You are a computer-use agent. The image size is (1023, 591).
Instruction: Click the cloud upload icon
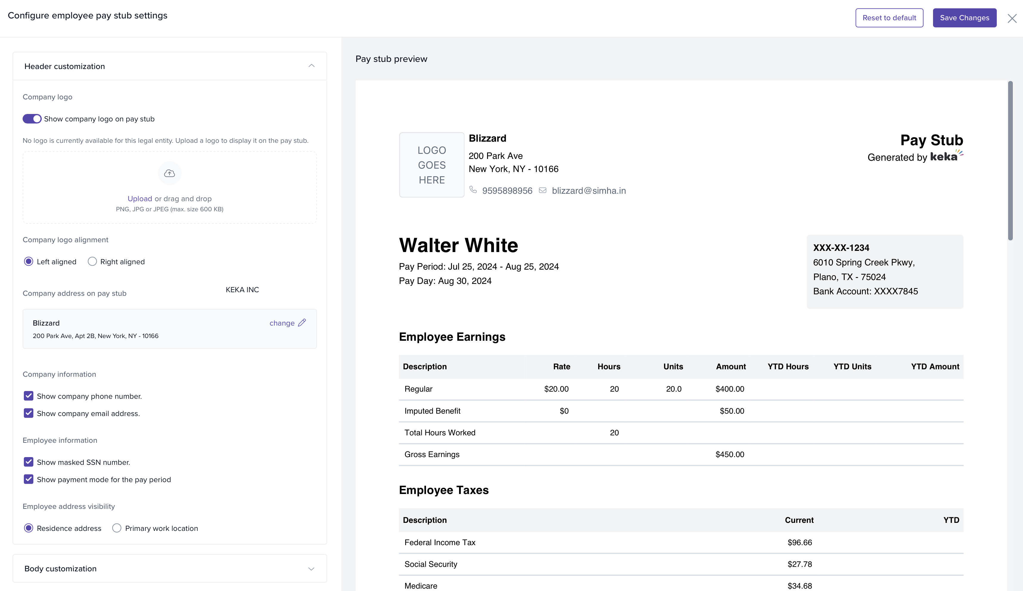point(169,173)
